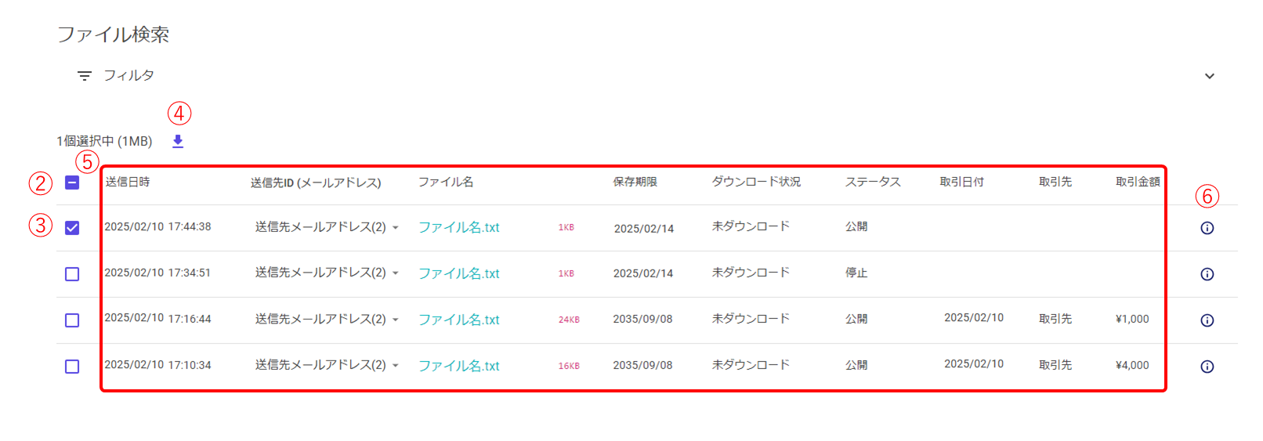Expand recipient address dropdown in 17:44:38 row
The width and height of the screenshot is (1263, 441).
point(396,228)
